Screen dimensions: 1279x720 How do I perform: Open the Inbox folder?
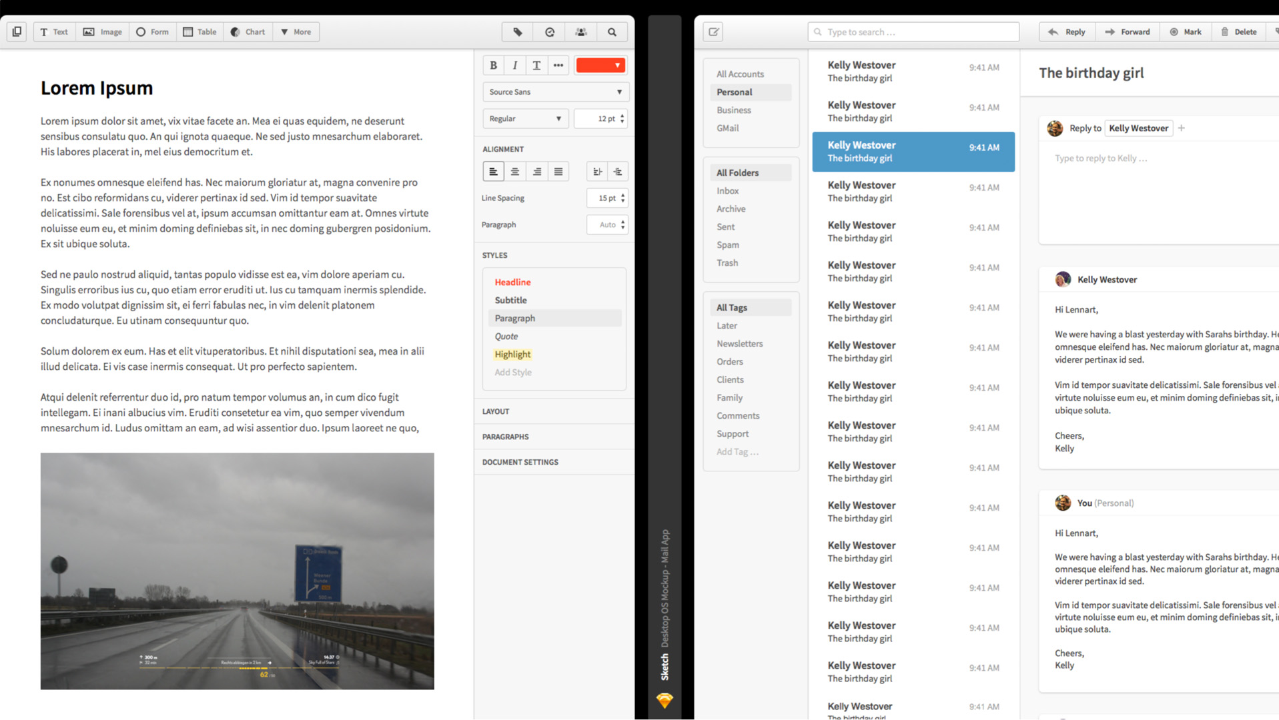click(727, 191)
